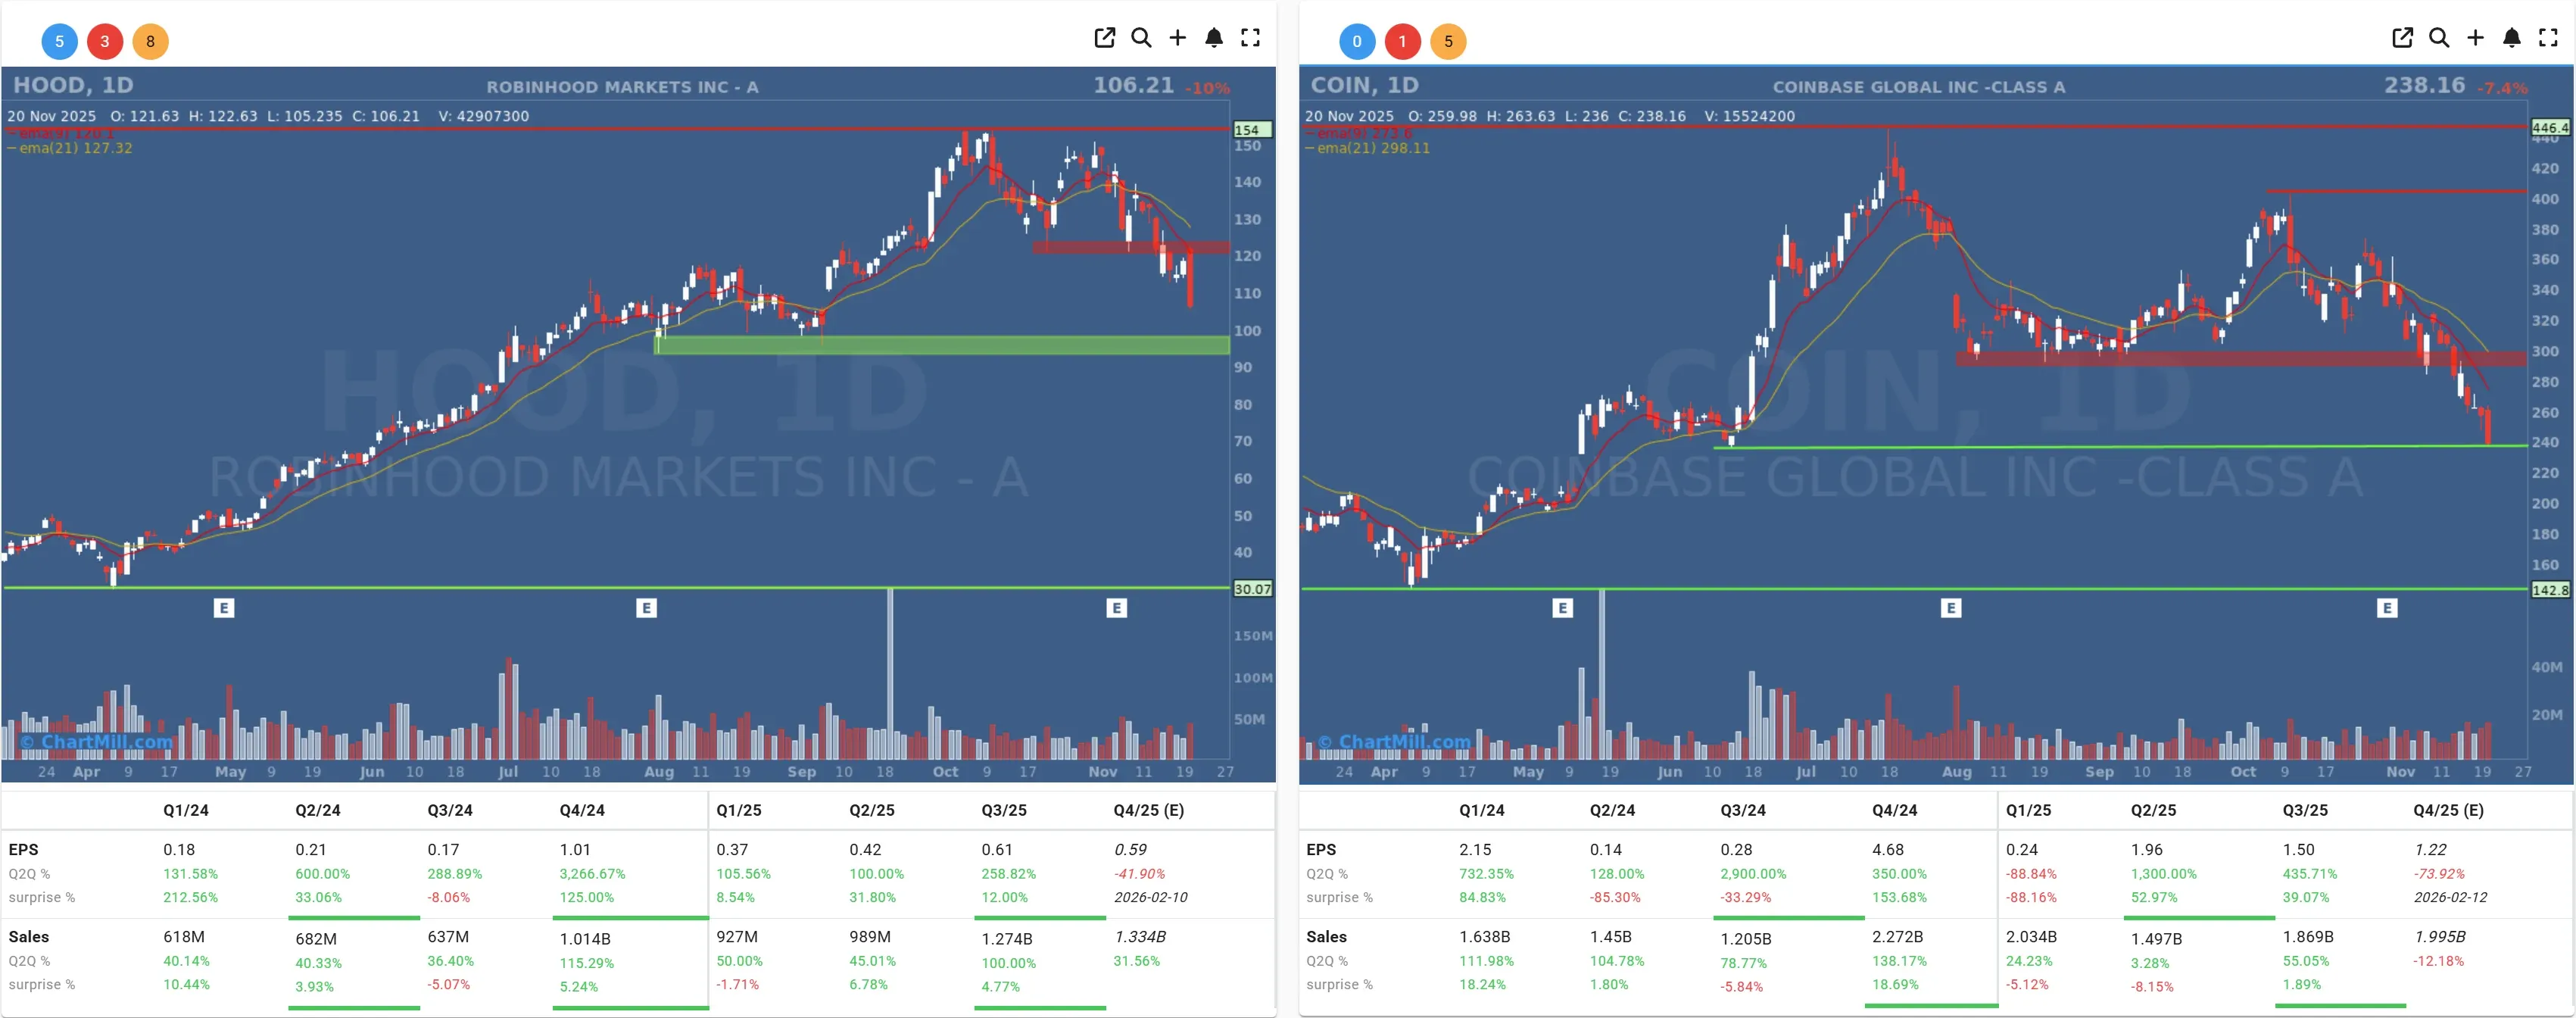This screenshot has height=1018, width=2576.
Task: Activate the magnifier zoom tool on HOOD chart
Action: [1141, 38]
